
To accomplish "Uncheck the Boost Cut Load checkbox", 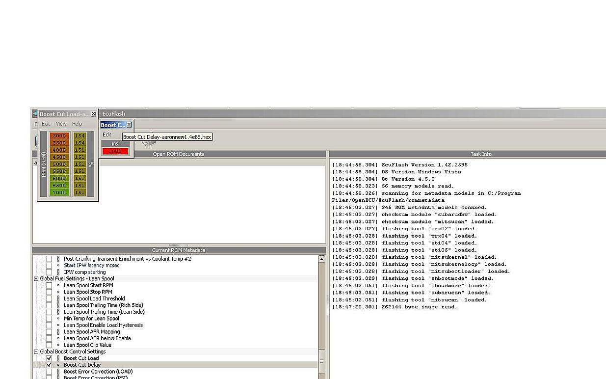I will point(49,358).
